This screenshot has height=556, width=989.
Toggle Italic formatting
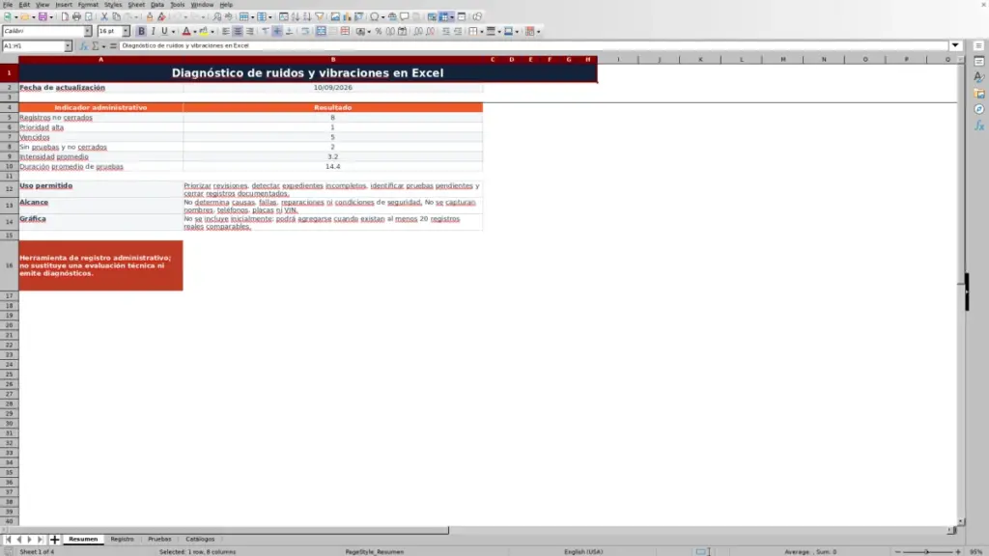pyautogui.click(x=154, y=32)
